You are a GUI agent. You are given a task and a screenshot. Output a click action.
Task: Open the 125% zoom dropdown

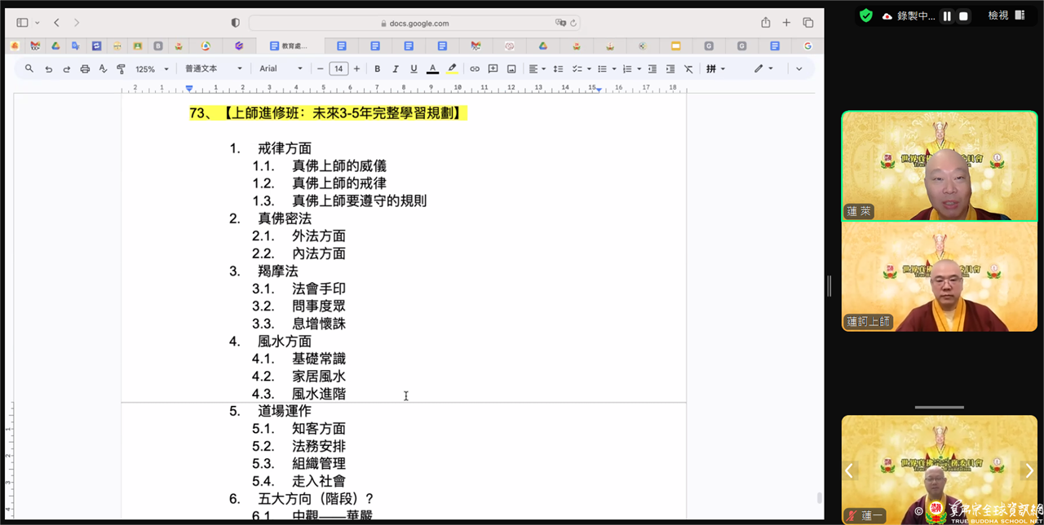click(x=152, y=69)
